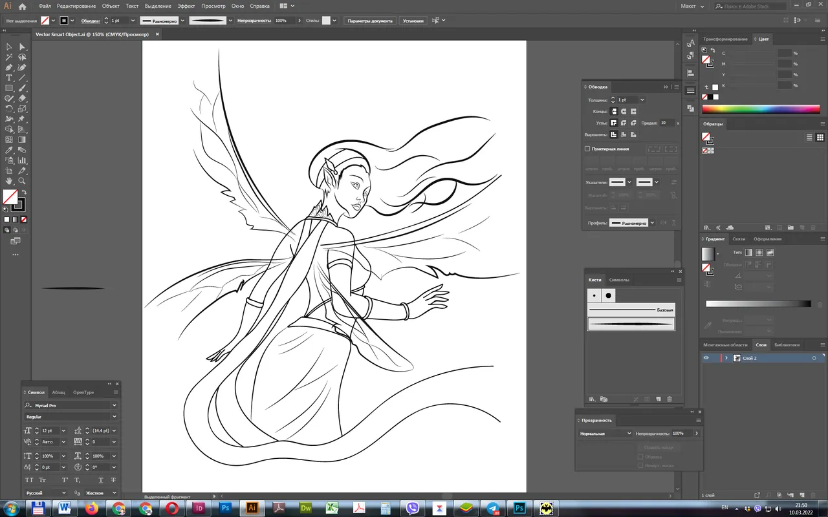Image resolution: width=828 pixels, height=517 pixels.
Task: Choose radial gradient type
Action: (759, 253)
